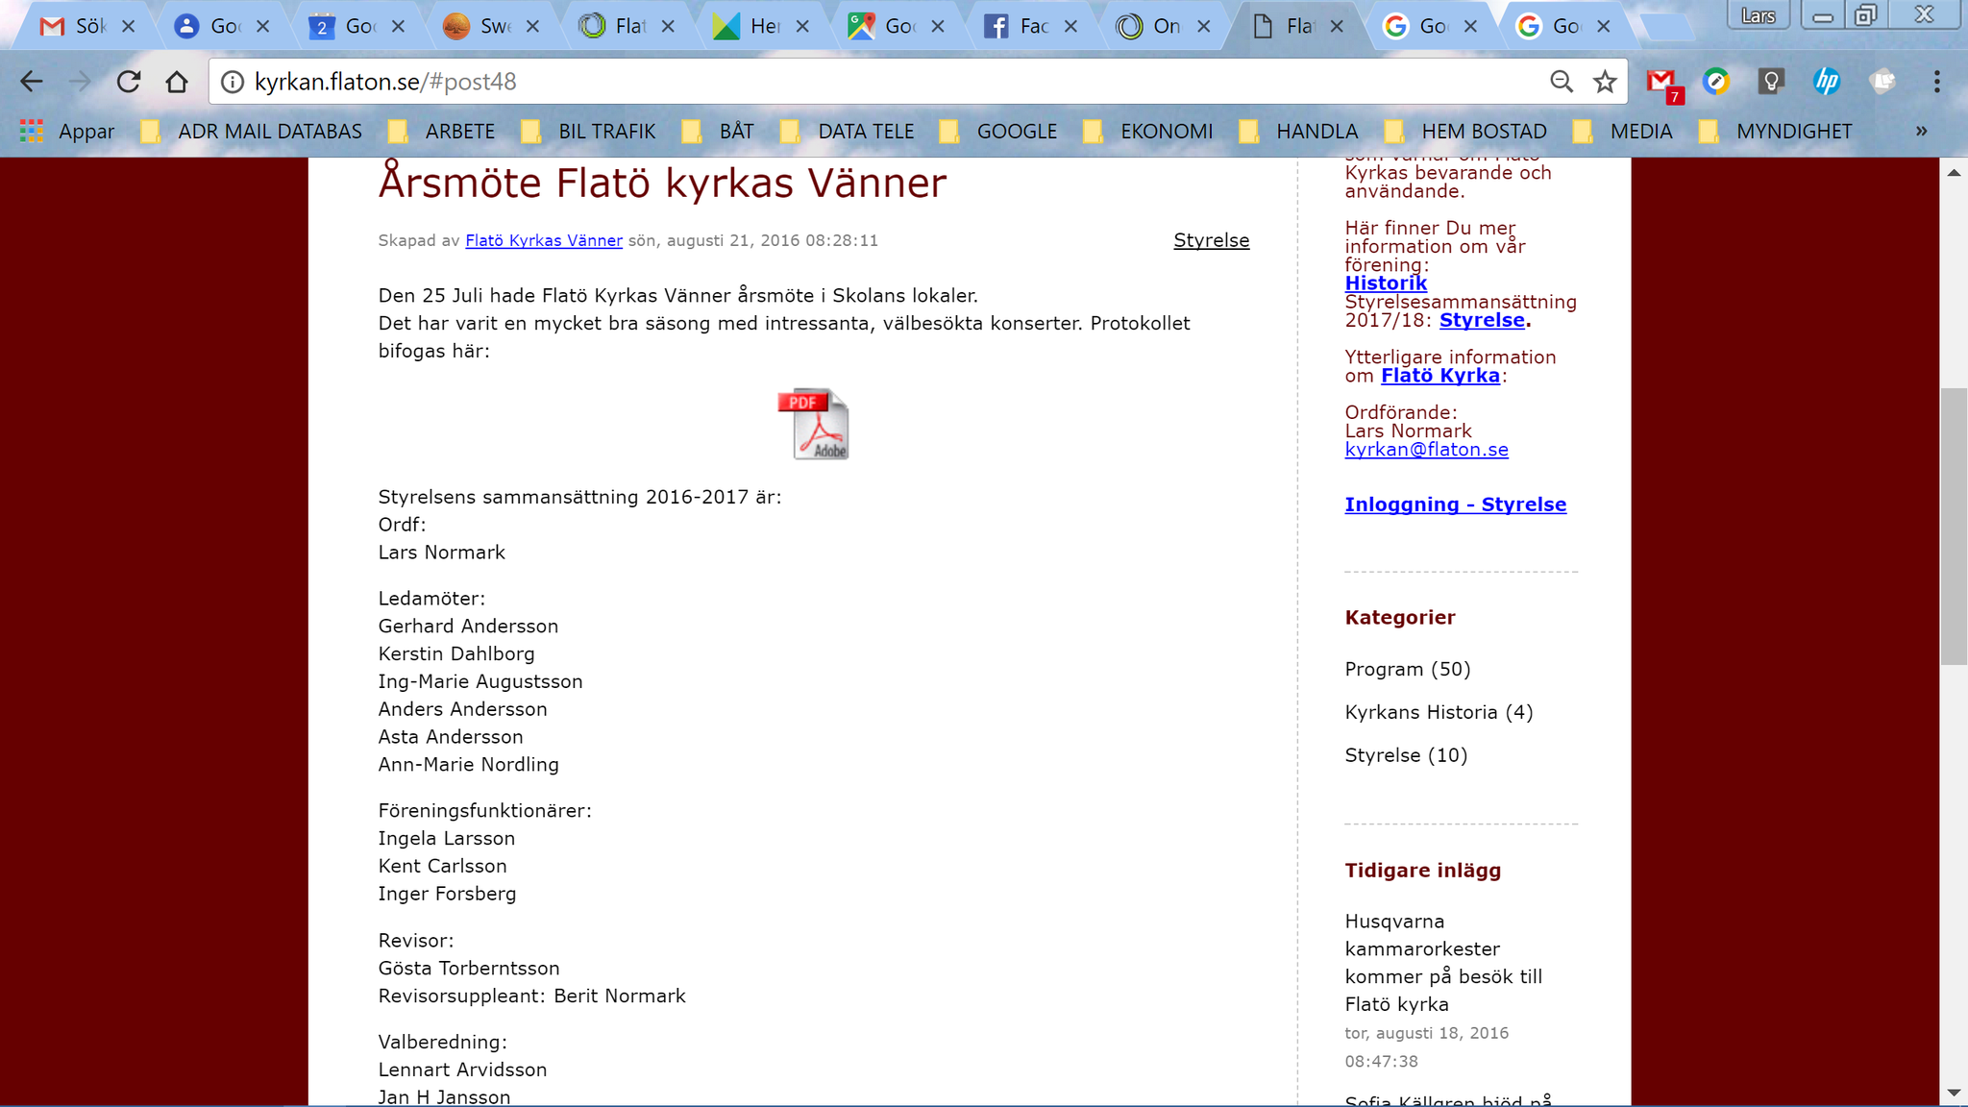Open Chrome's three-dot menu
Viewport: 1968px width, 1107px height.
click(x=1936, y=82)
